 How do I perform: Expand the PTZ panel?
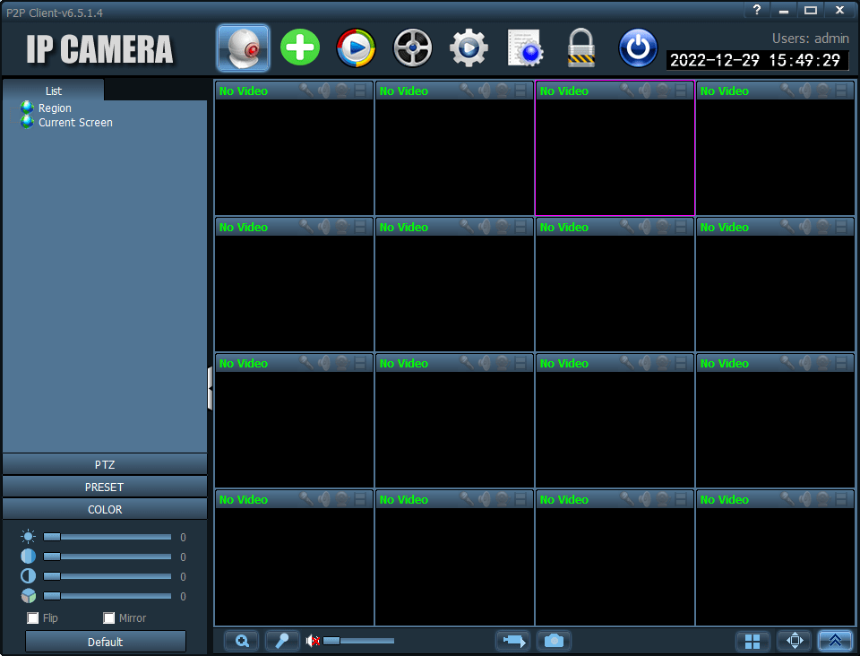click(x=105, y=464)
